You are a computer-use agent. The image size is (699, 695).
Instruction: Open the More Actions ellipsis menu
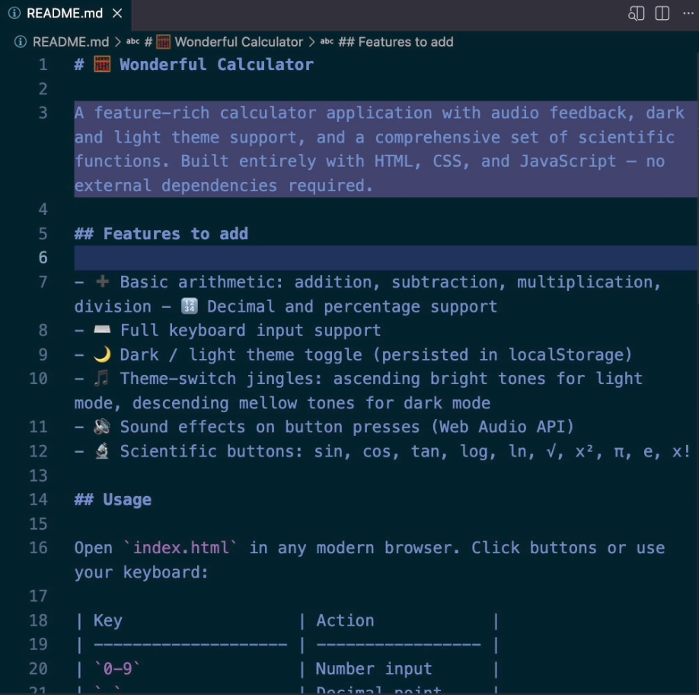pos(688,13)
